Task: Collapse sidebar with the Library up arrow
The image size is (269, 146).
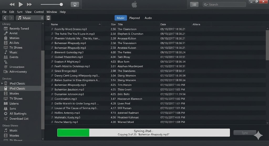Action: click(x=43, y=24)
